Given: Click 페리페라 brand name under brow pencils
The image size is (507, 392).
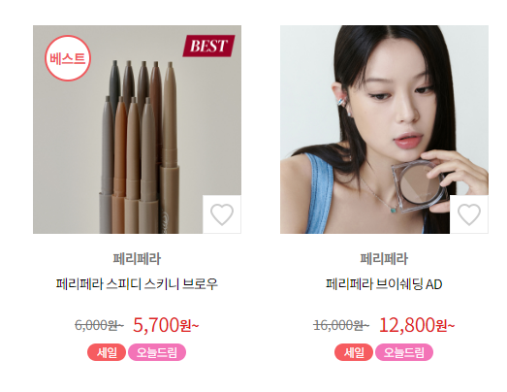Looking at the screenshot, I should click(137, 259).
